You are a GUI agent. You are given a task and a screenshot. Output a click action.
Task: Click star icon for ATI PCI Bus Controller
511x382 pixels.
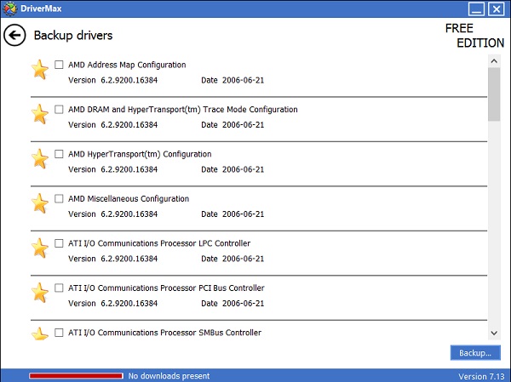point(40,292)
